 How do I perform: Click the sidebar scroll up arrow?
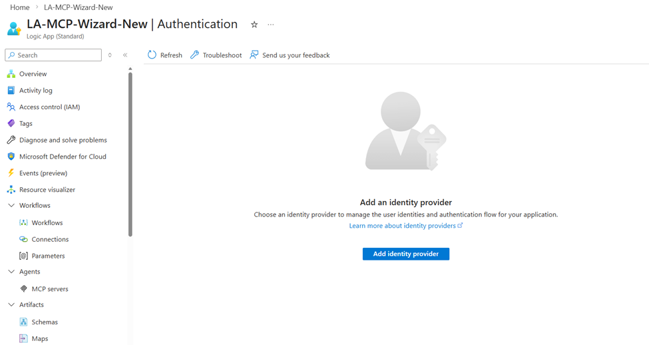[x=130, y=69]
